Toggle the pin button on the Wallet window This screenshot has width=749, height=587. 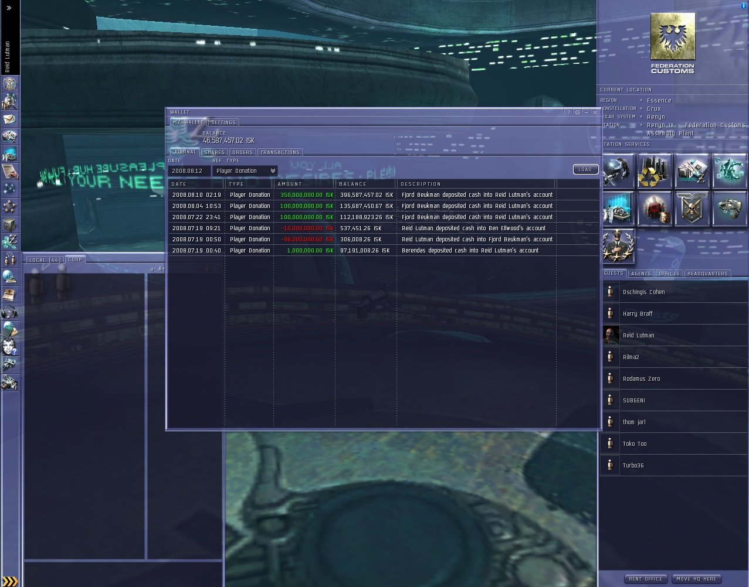578,112
